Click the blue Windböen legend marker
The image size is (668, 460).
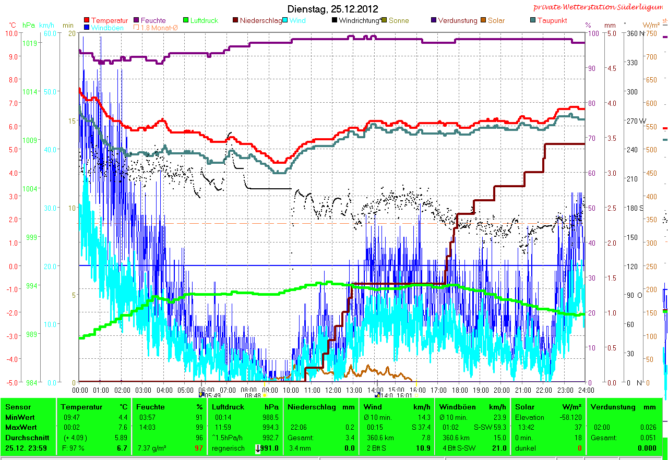pyautogui.click(x=87, y=28)
